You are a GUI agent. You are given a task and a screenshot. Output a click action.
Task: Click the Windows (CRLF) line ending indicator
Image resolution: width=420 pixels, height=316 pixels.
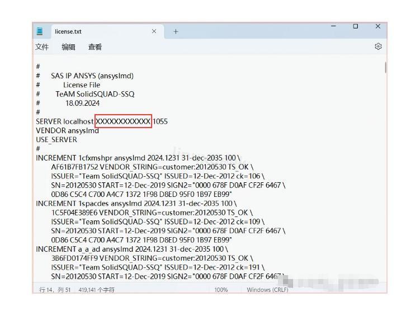click(267, 290)
